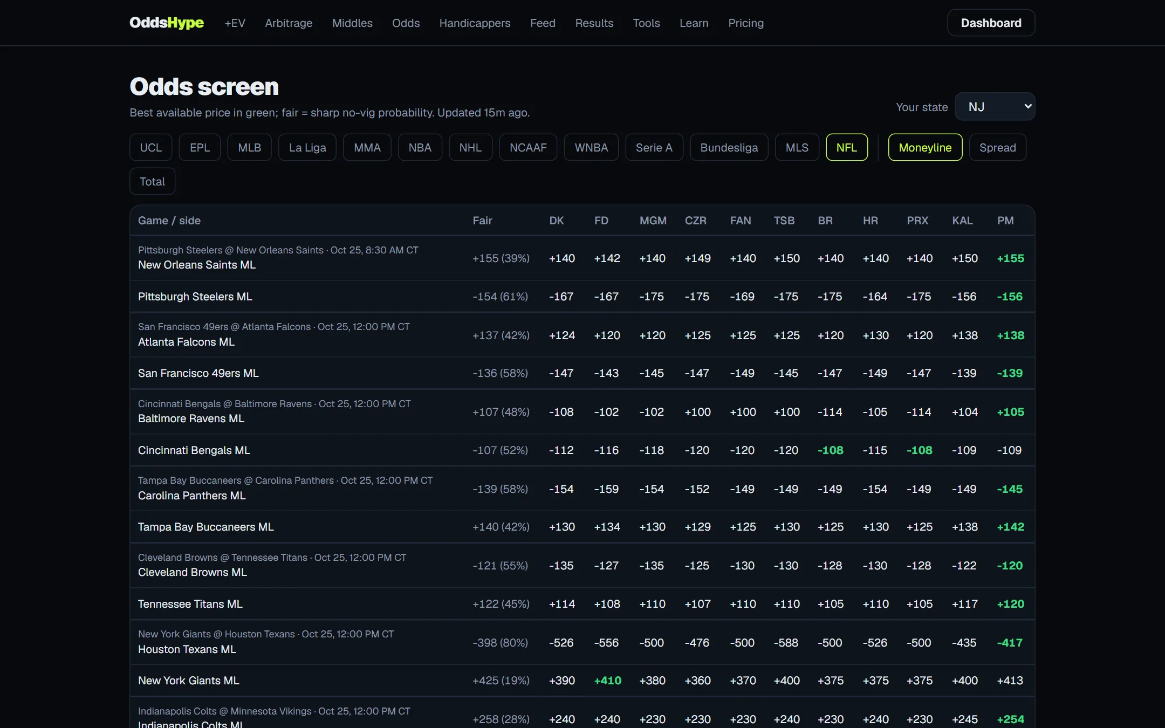Pick the Bundesliga filter chip
Screen dimensions: 1165x728
(x=729, y=147)
